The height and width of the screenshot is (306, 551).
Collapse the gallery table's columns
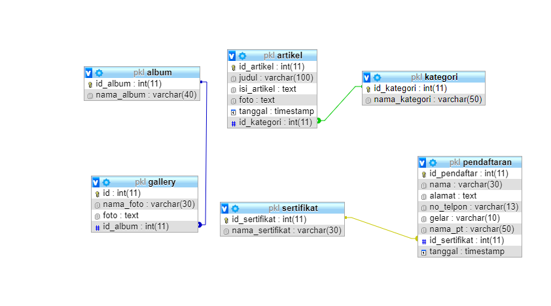pyautogui.click(x=96, y=182)
